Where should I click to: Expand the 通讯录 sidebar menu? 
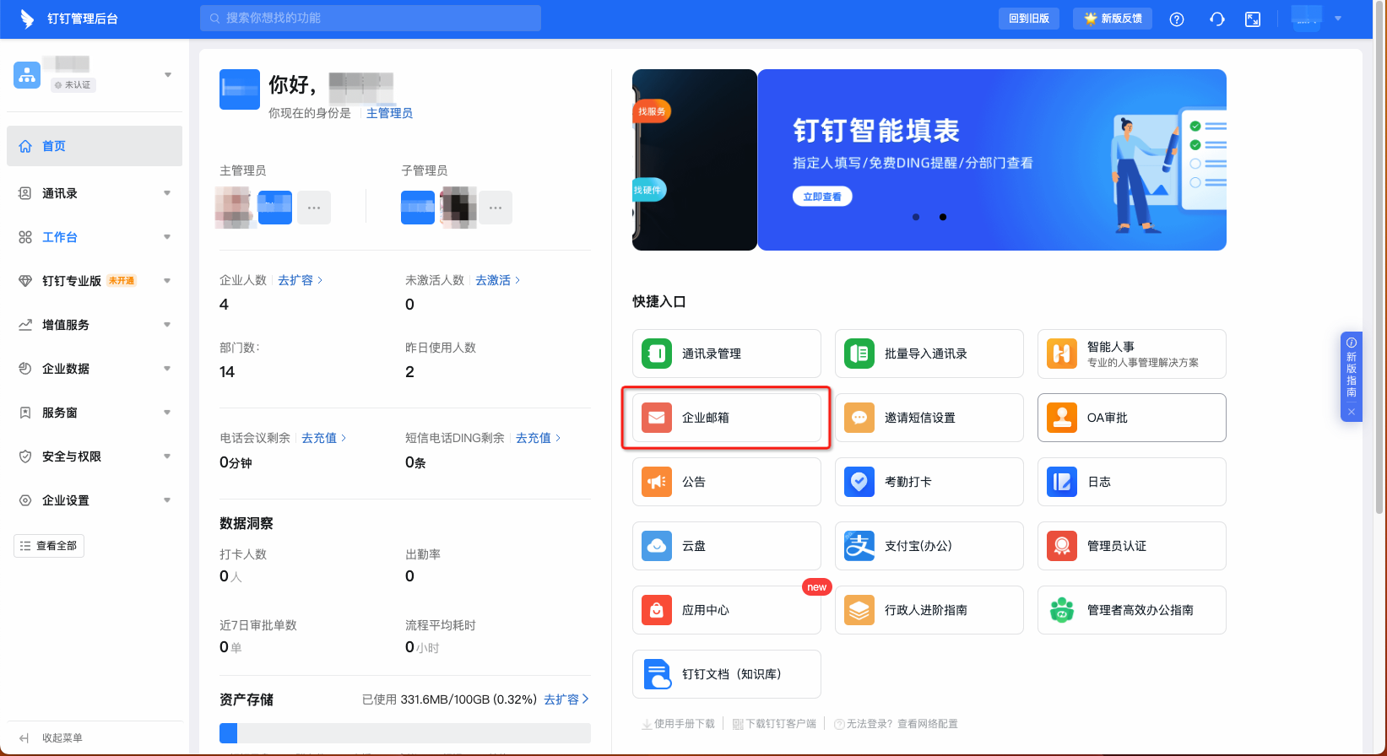click(x=166, y=193)
